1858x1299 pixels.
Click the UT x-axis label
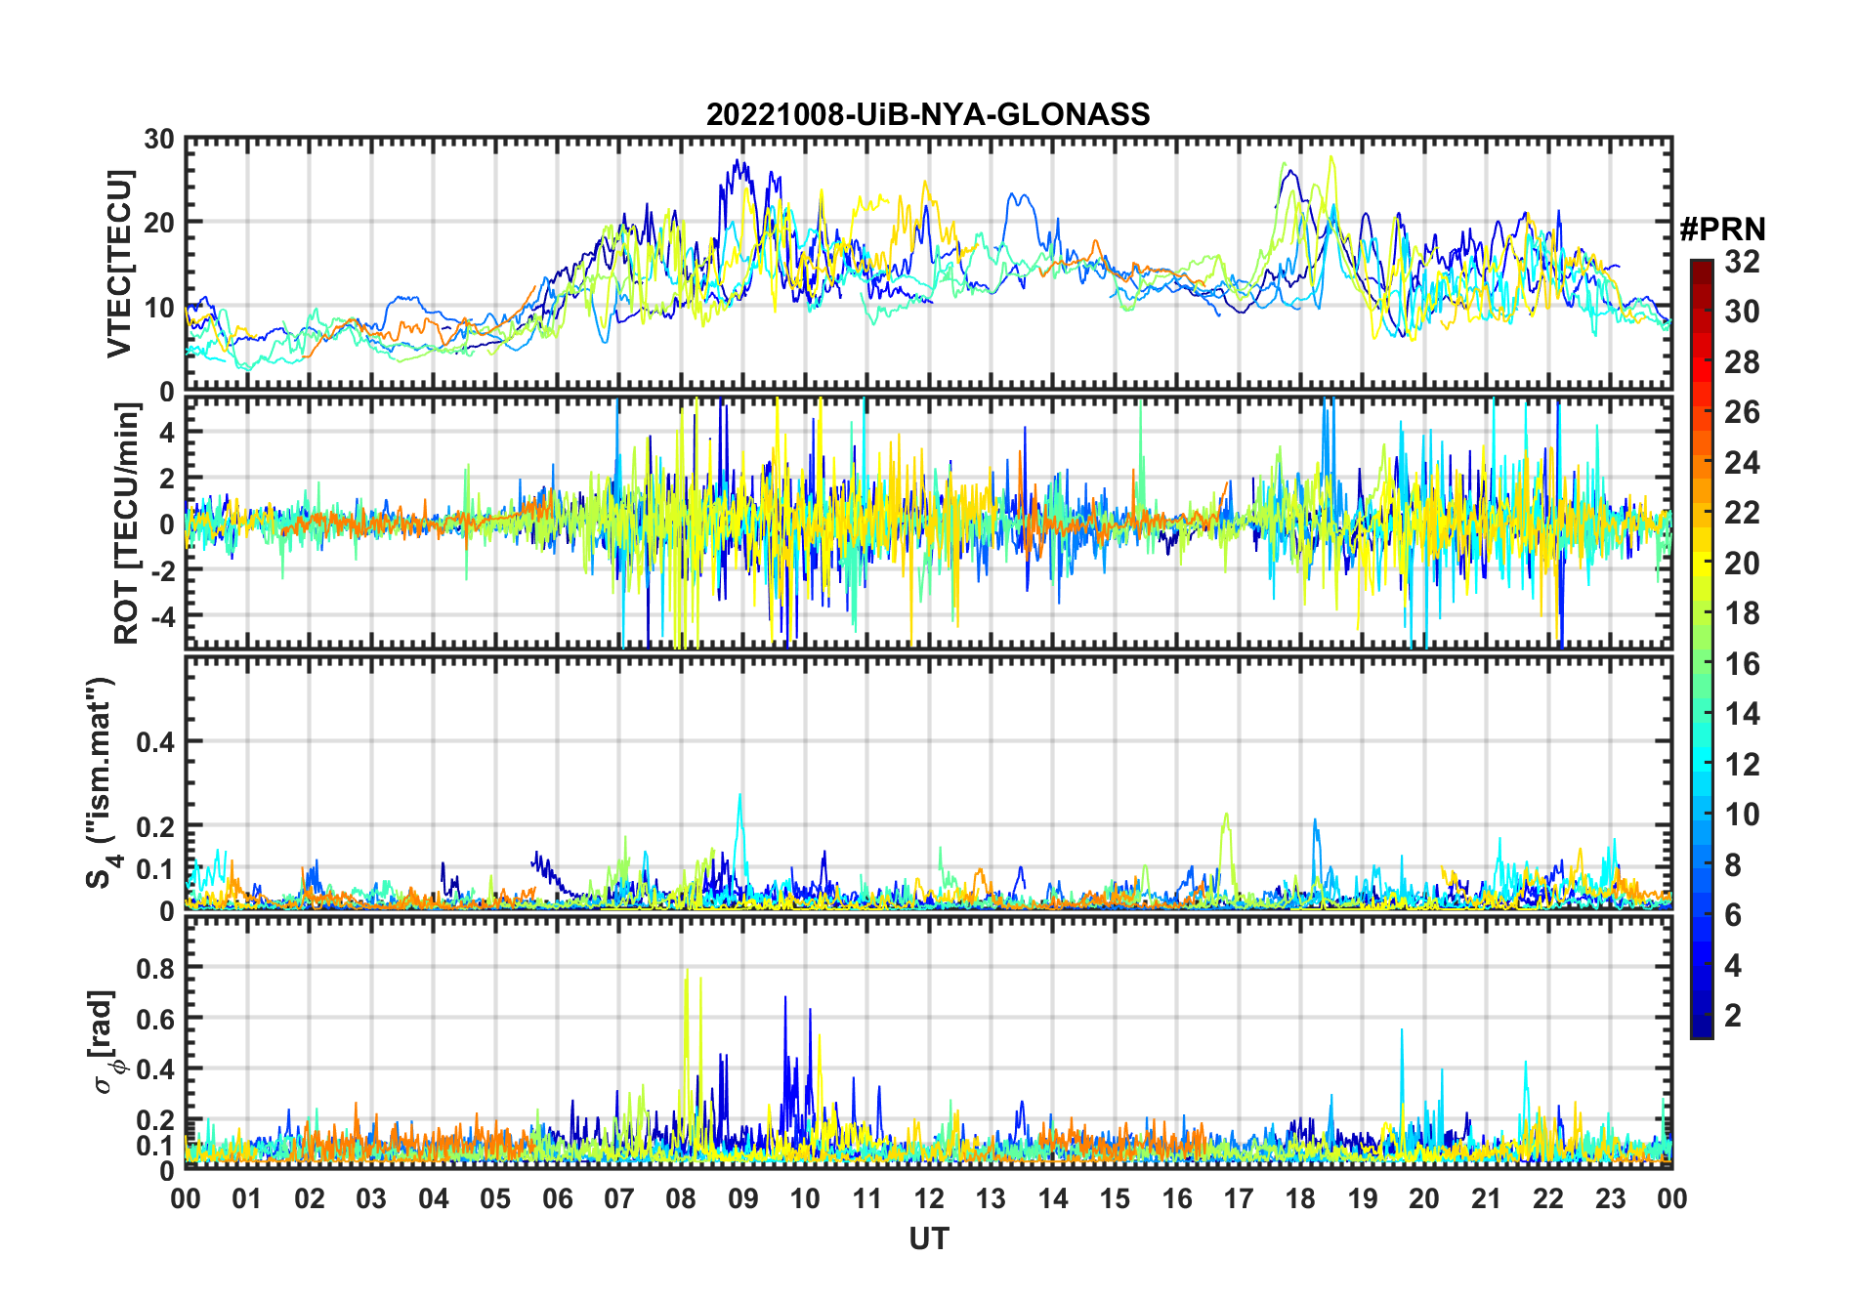(928, 1238)
